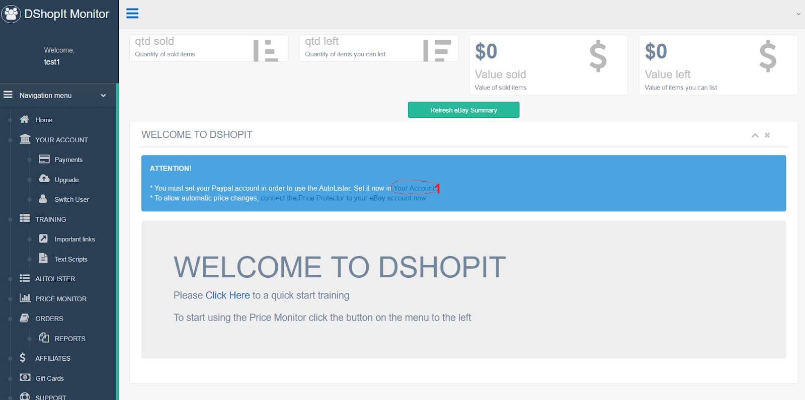Click the Gift Cards money icon
The image size is (805, 400).
25,377
